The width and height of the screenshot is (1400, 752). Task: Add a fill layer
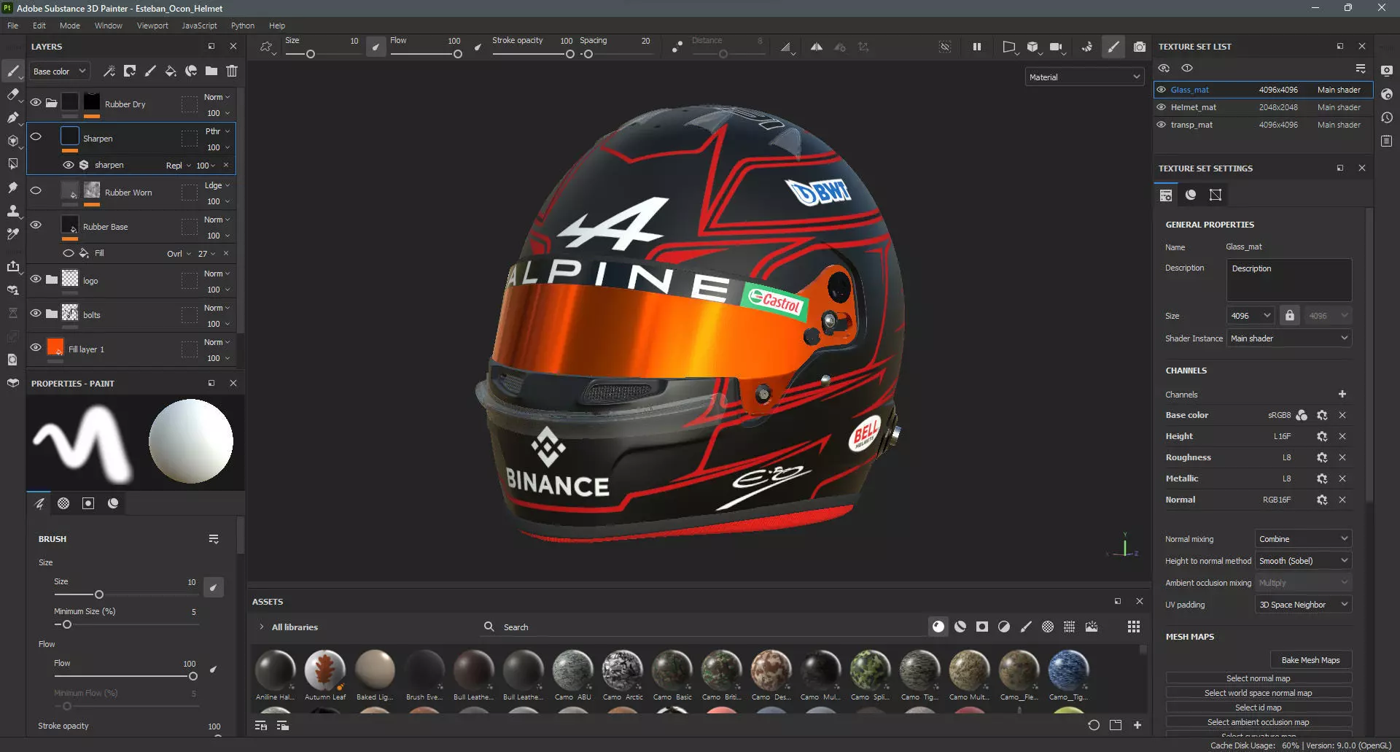[171, 71]
